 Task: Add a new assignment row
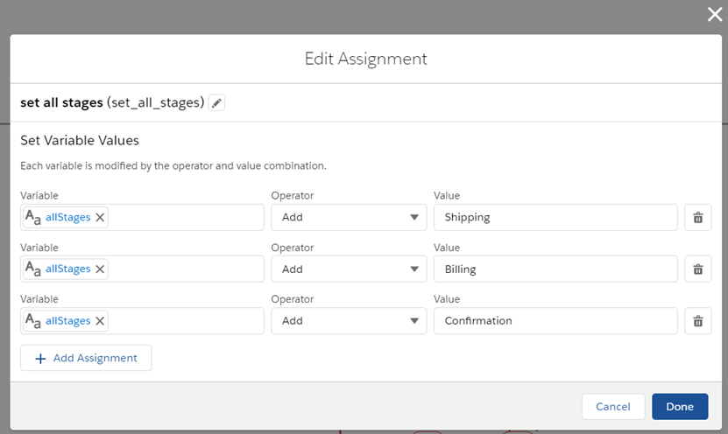[x=86, y=358]
